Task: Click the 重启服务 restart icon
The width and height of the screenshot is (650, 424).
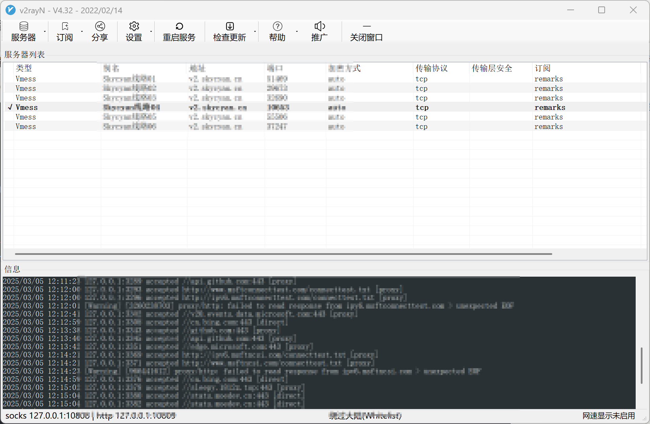Action: tap(179, 31)
